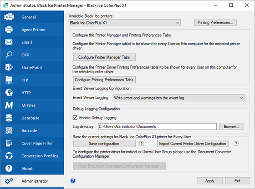Go to Conversion Profiles tab label

40,156
